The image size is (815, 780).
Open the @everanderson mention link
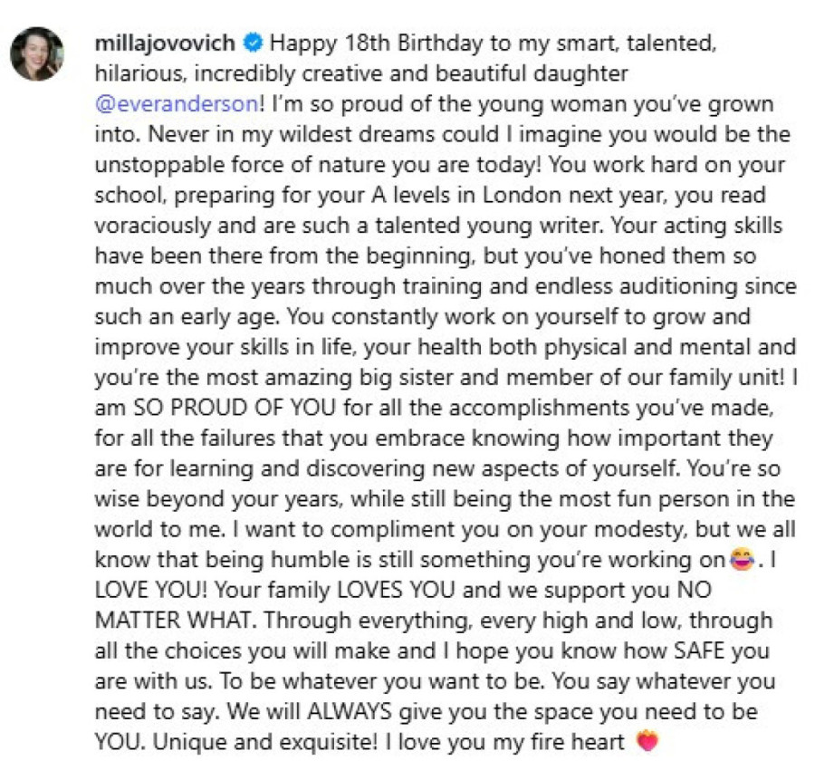pyautogui.click(x=177, y=104)
